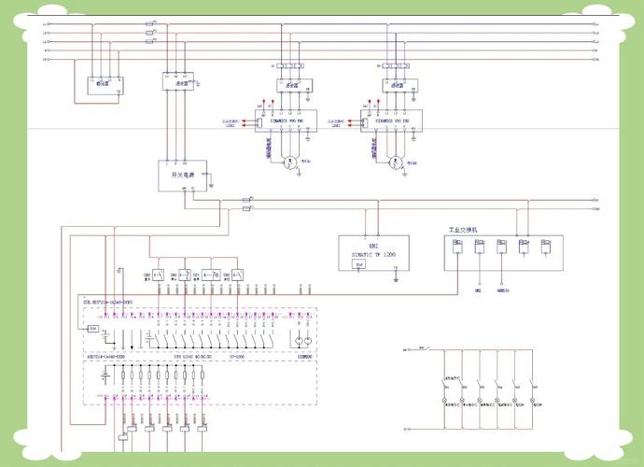644x467 pixels.
Task: Select the left servo motor symbol
Action: pyautogui.click(x=291, y=162)
